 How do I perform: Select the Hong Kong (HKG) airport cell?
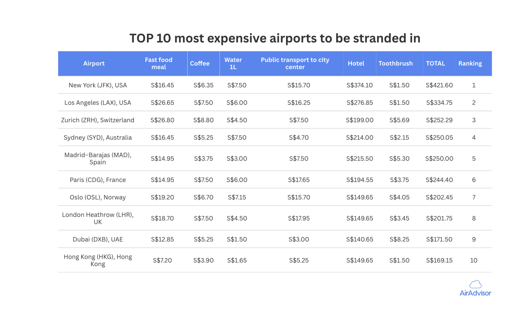[98, 260]
